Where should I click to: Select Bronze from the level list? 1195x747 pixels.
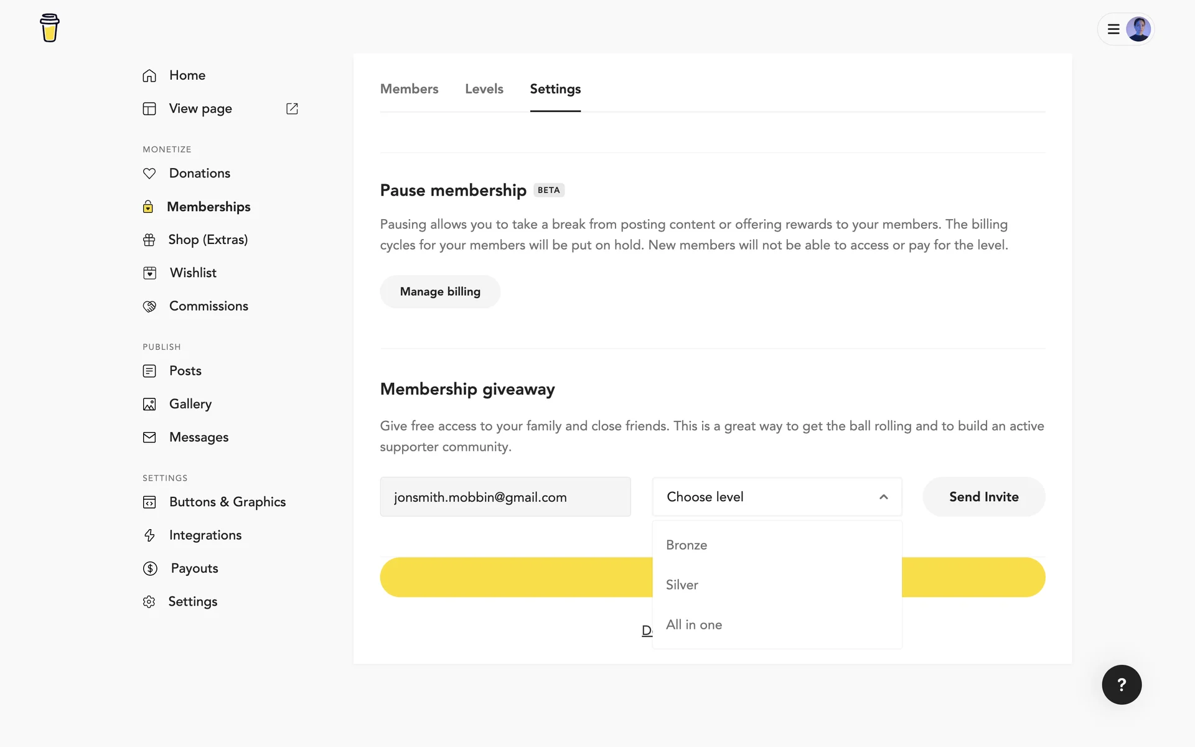pos(687,545)
